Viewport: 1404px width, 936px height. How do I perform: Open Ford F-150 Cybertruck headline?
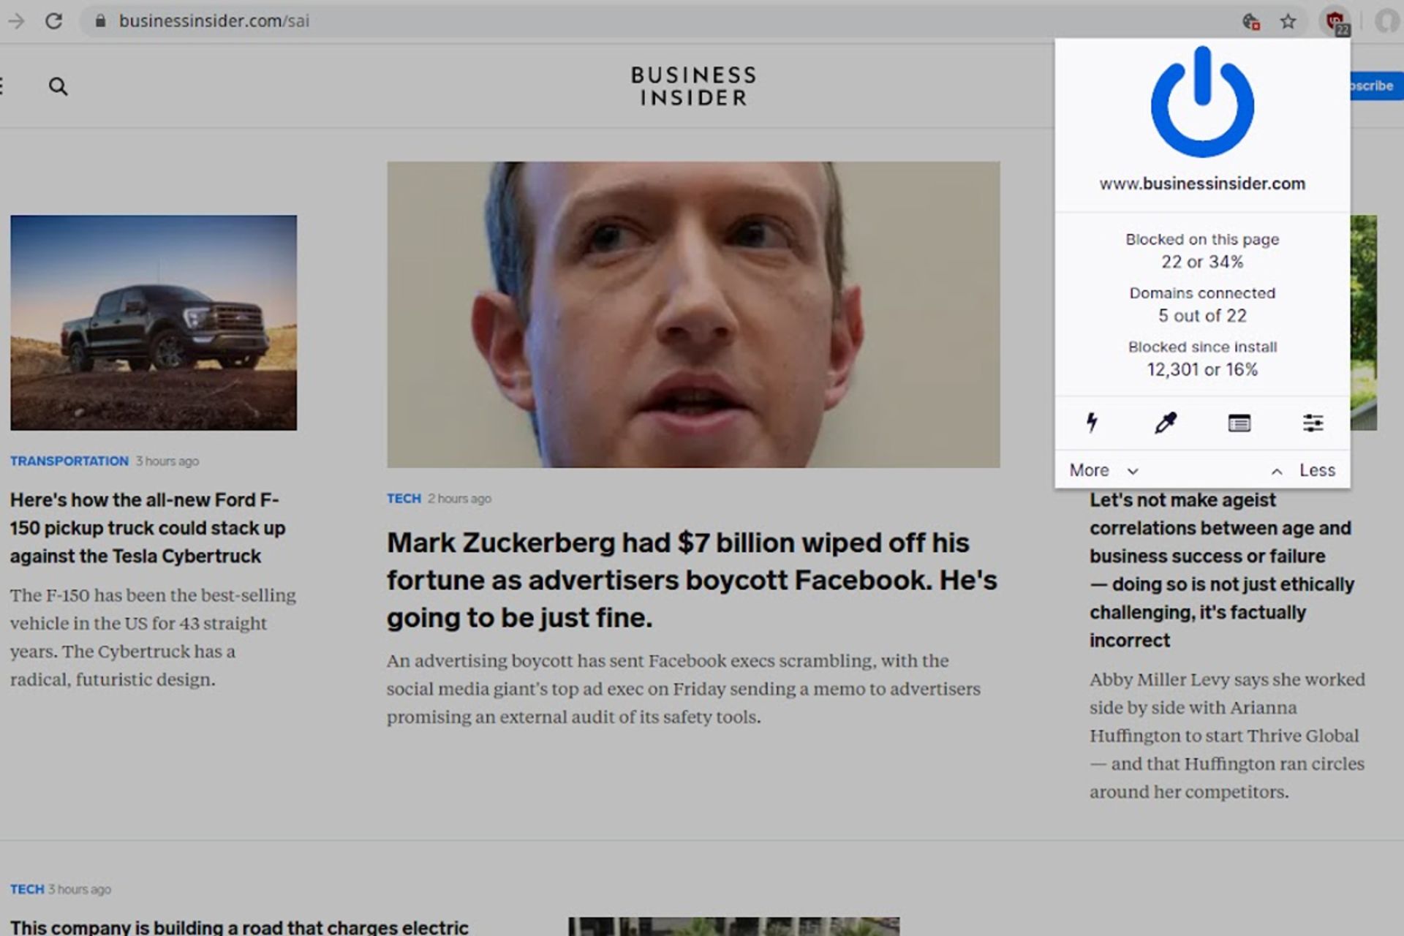pos(148,528)
